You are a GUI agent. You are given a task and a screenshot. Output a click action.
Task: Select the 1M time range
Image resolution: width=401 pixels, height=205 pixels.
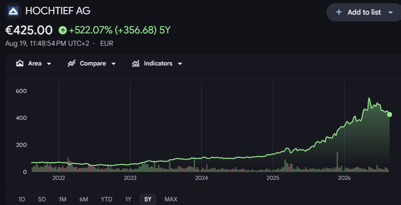tap(62, 200)
